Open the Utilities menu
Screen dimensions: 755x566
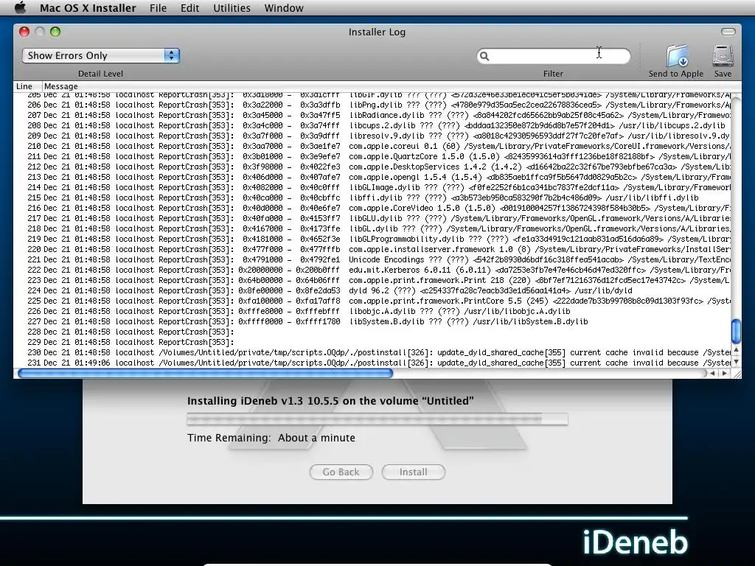pos(232,8)
